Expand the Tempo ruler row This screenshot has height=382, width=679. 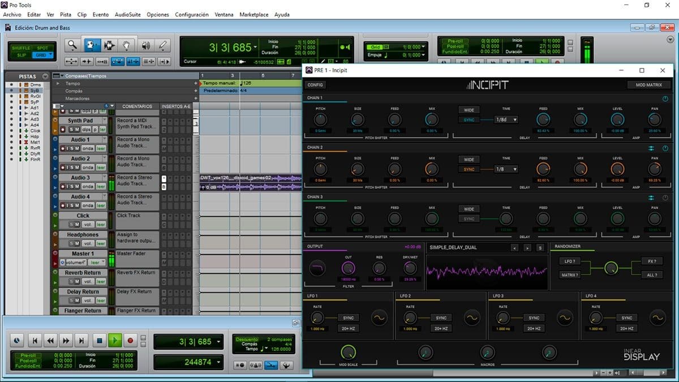coord(58,83)
